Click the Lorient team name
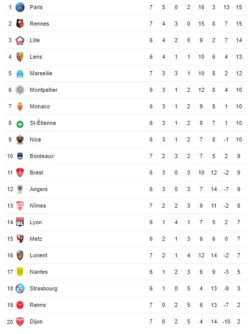Screen dimensions: 248x334 point(38,255)
